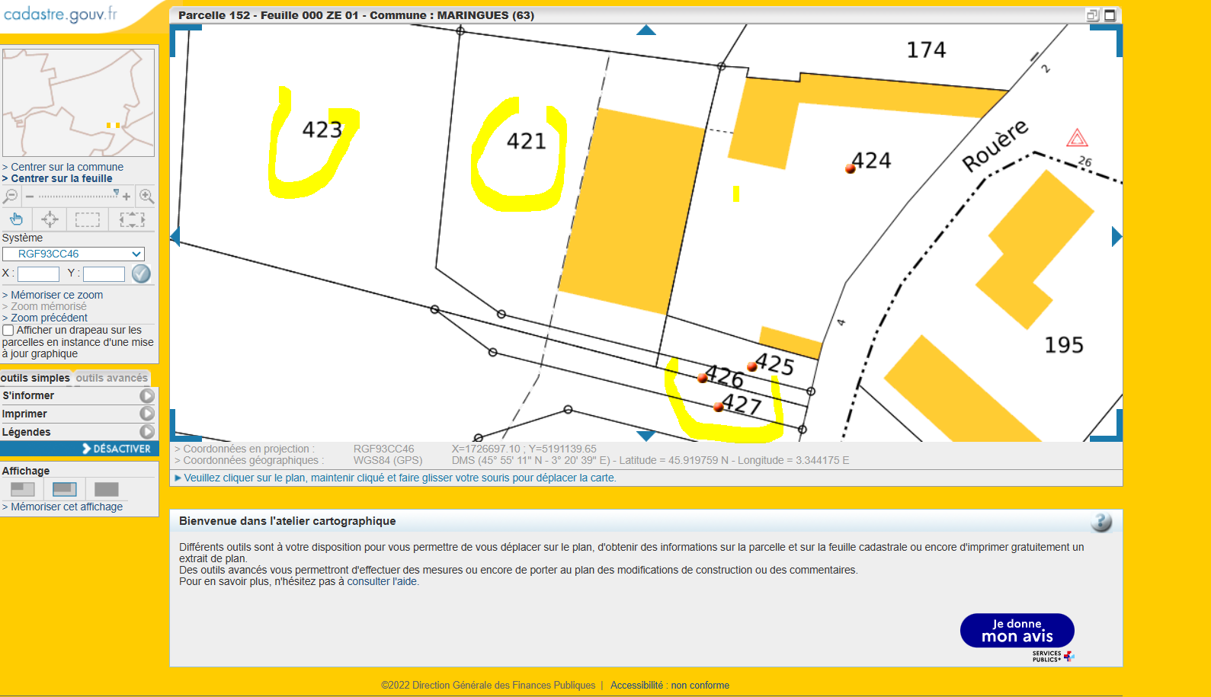Choose the small-map display layout
The height and width of the screenshot is (697, 1211).
click(23, 489)
